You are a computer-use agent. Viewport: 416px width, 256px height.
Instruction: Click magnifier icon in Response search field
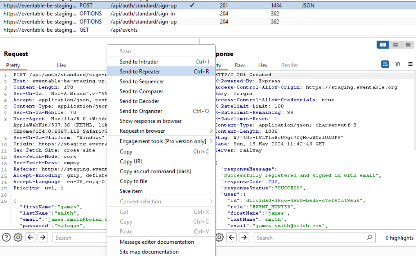[x=369, y=237]
